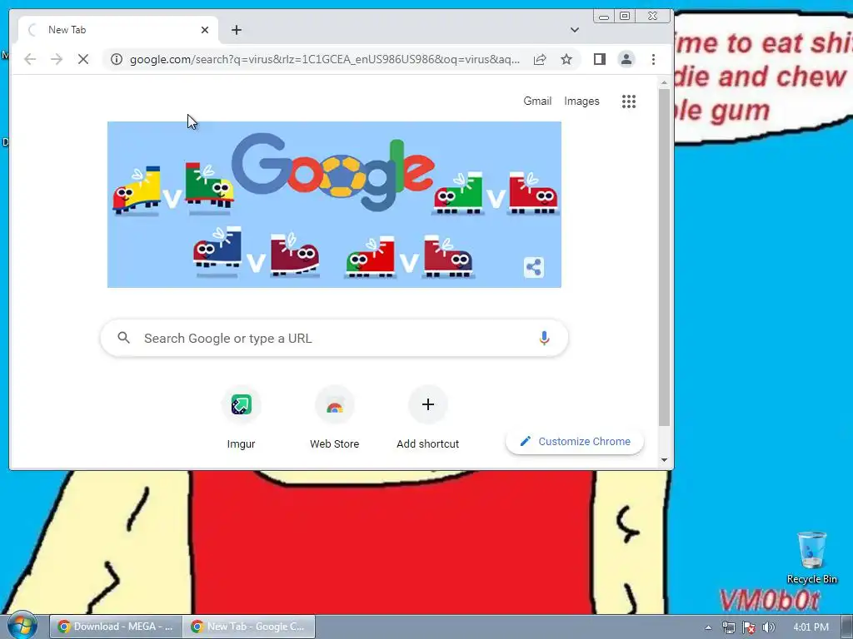Start voice search with microphone icon

pyautogui.click(x=543, y=338)
